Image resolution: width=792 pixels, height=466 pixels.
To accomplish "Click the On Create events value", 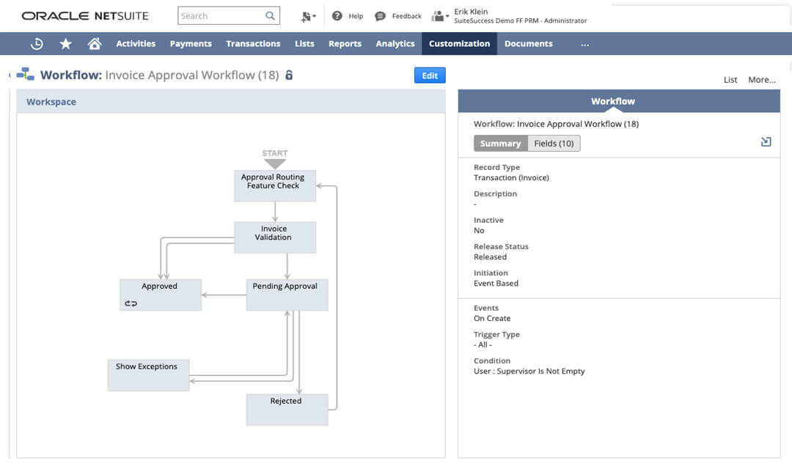I will click(x=492, y=319).
